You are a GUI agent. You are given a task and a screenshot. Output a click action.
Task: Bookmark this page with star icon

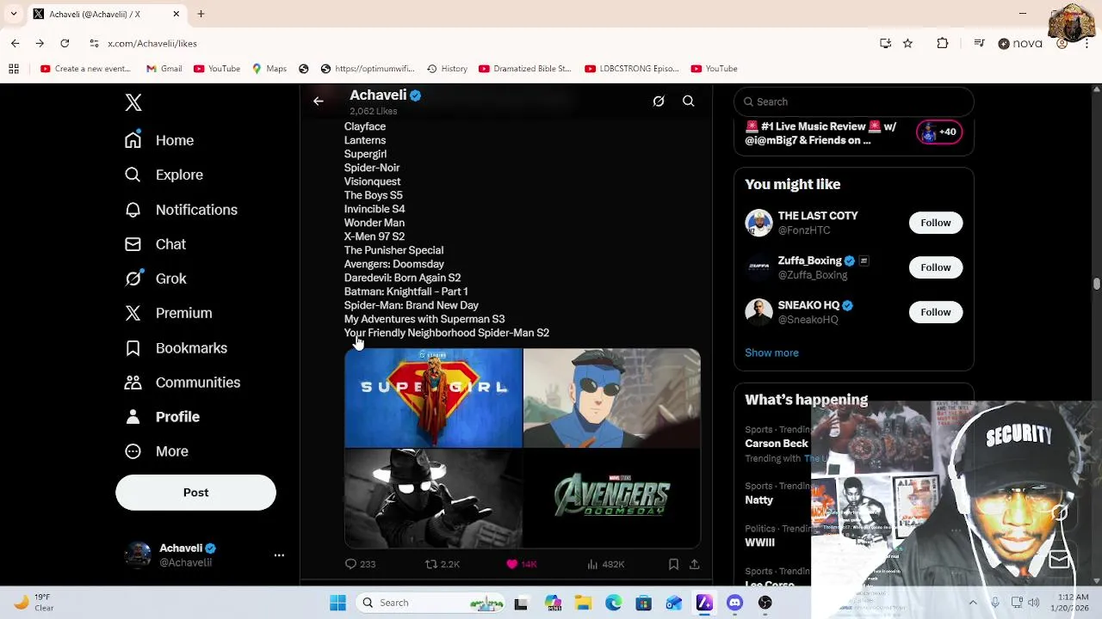pyautogui.click(x=907, y=43)
